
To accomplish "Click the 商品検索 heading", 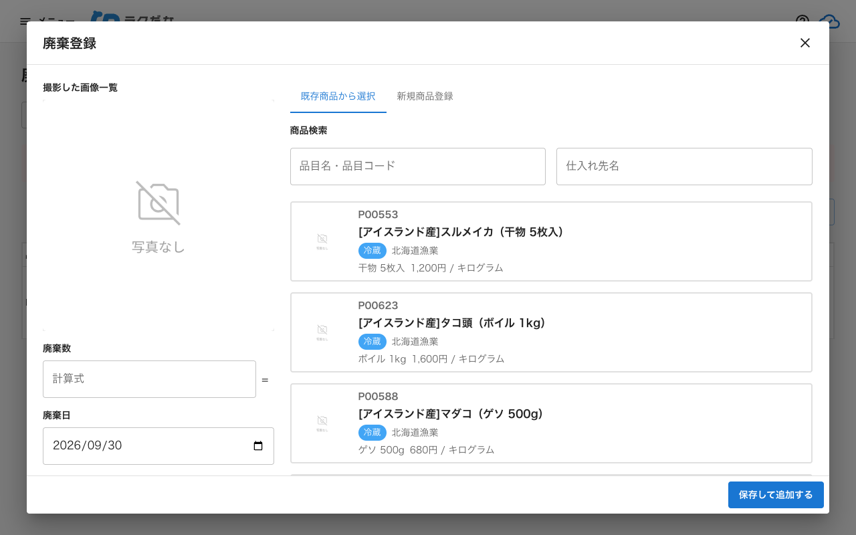I will coord(309,130).
